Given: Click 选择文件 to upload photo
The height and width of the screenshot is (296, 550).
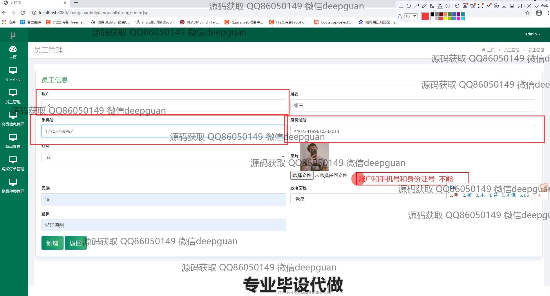Looking at the screenshot, I should click(x=302, y=175).
